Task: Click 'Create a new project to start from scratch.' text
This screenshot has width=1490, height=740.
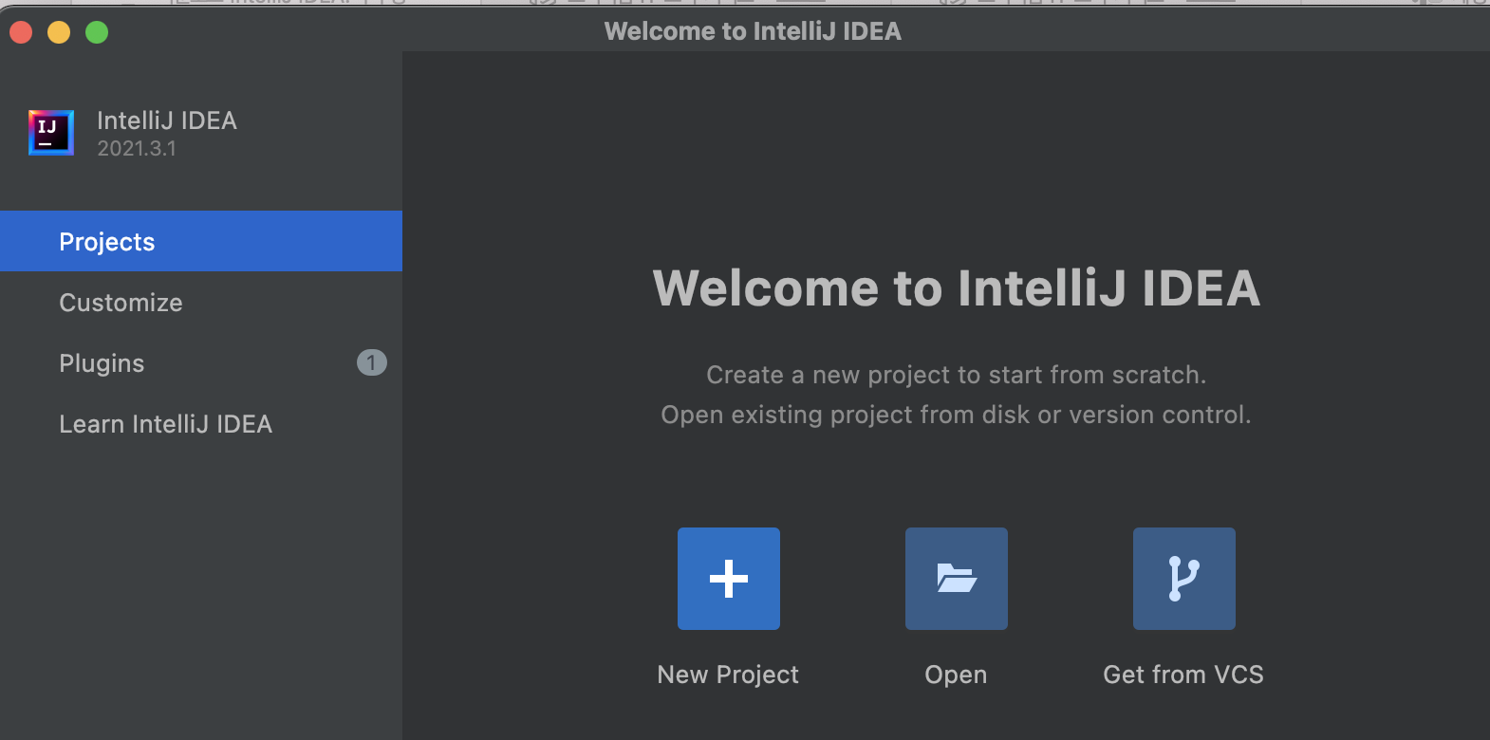Action: pyautogui.click(x=957, y=375)
